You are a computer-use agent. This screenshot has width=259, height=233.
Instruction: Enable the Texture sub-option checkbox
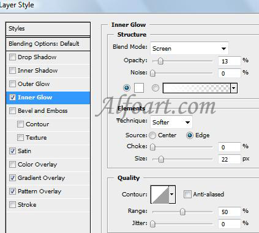pyautogui.click(x=20, y=138)
